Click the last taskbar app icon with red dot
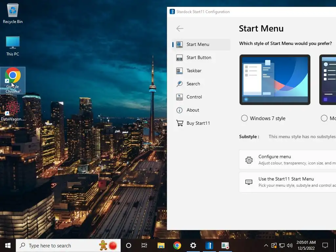The width and height of the screenshot is (336, 252). point(225,245)
